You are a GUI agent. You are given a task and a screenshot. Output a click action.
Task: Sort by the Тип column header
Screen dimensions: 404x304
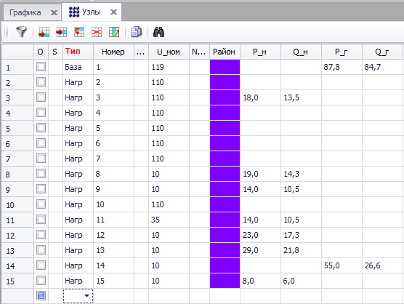pyautogui.click(x=73, y=51)
